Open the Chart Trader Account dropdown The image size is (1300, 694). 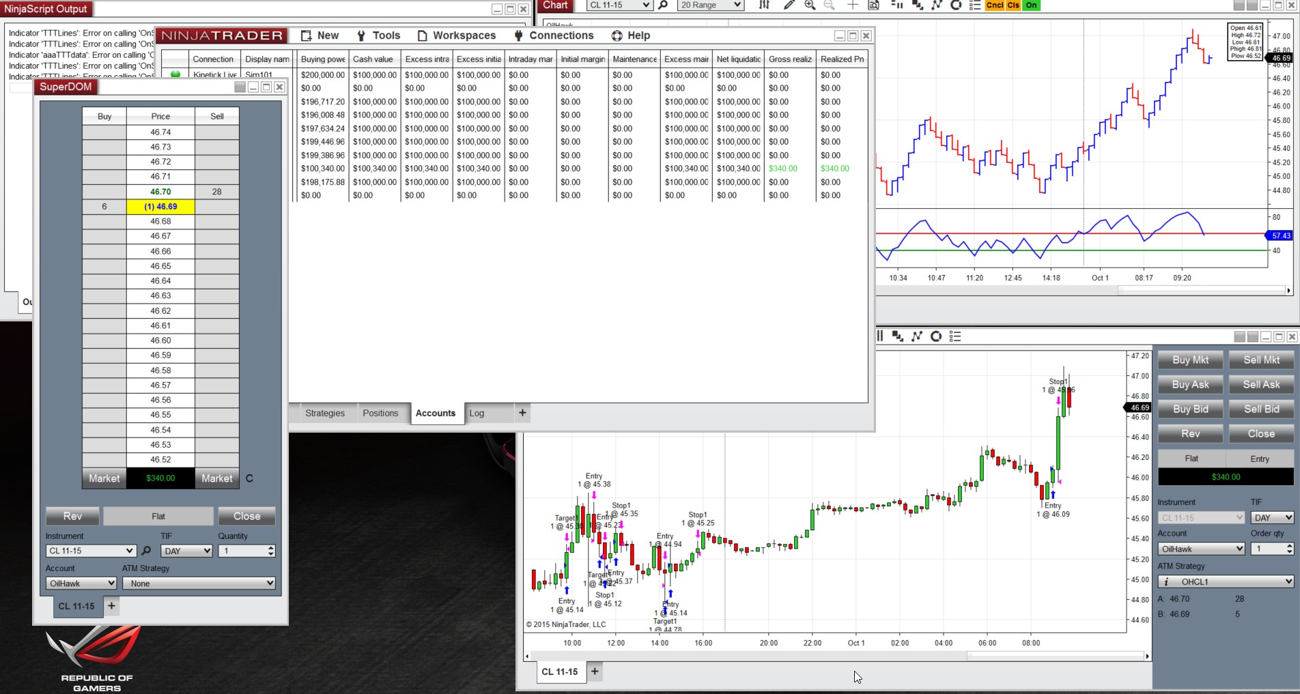pos(1202,549)
